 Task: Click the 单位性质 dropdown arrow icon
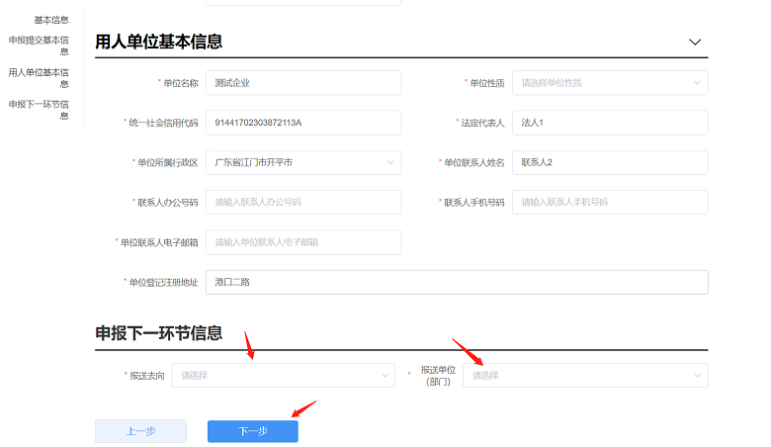point(697,83)
